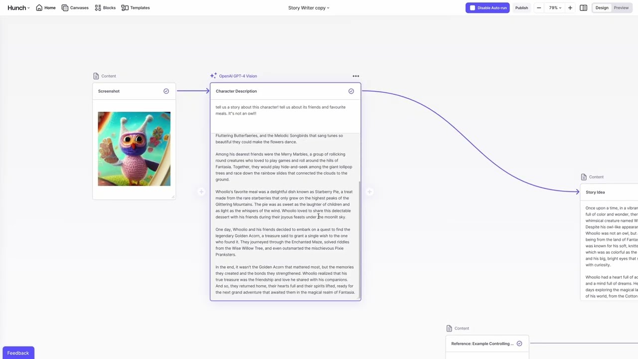Open the Hunch app dropdown
This screenshot has height=359, width=638.
coord(18,7)
